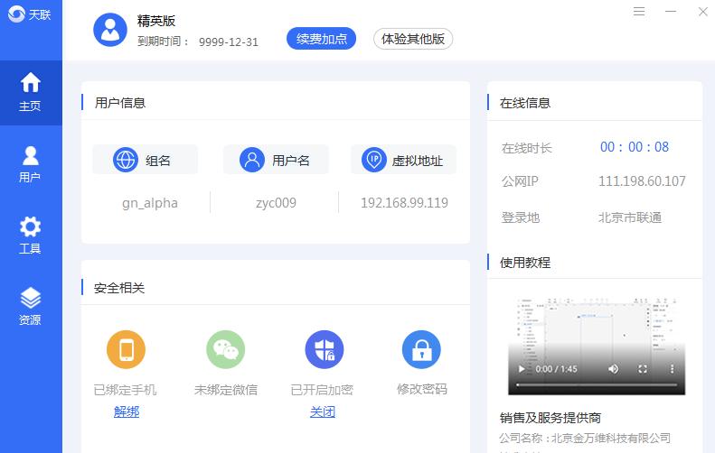Click the 使用教程 section heading
The image size is (715, 453).
pos(525,263)
